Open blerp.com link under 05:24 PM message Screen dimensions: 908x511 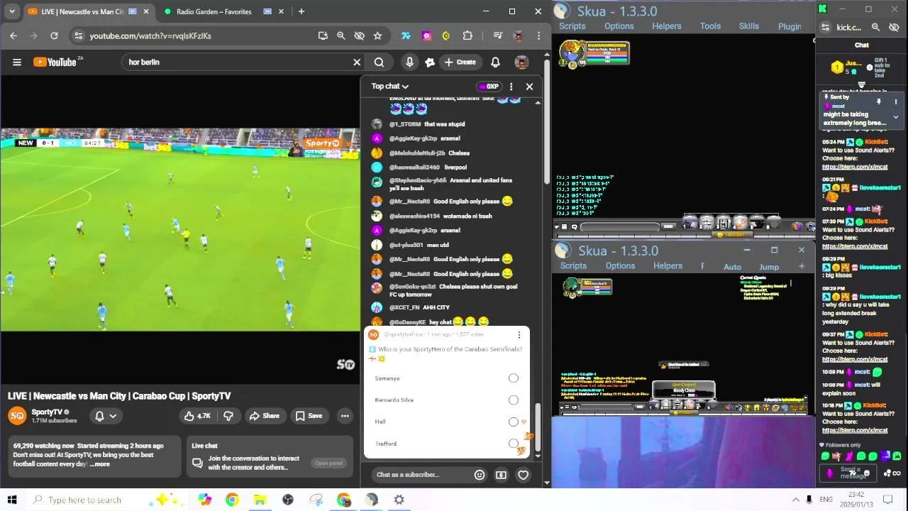pos(855,167)
